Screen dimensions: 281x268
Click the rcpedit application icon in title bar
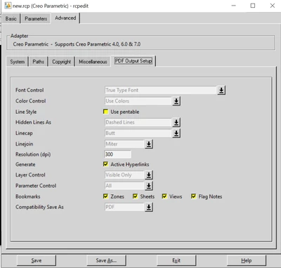8,6
